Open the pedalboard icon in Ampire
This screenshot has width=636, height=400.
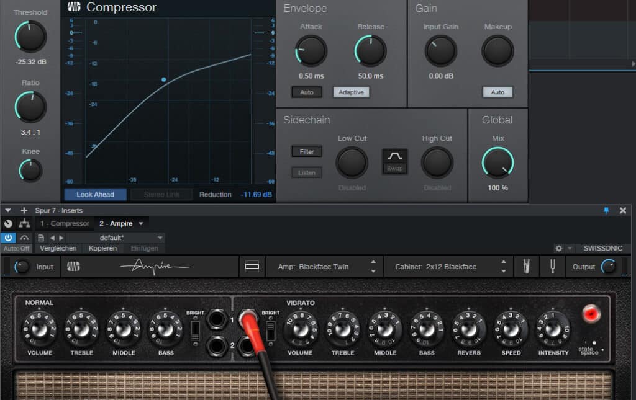pos(527,267)
